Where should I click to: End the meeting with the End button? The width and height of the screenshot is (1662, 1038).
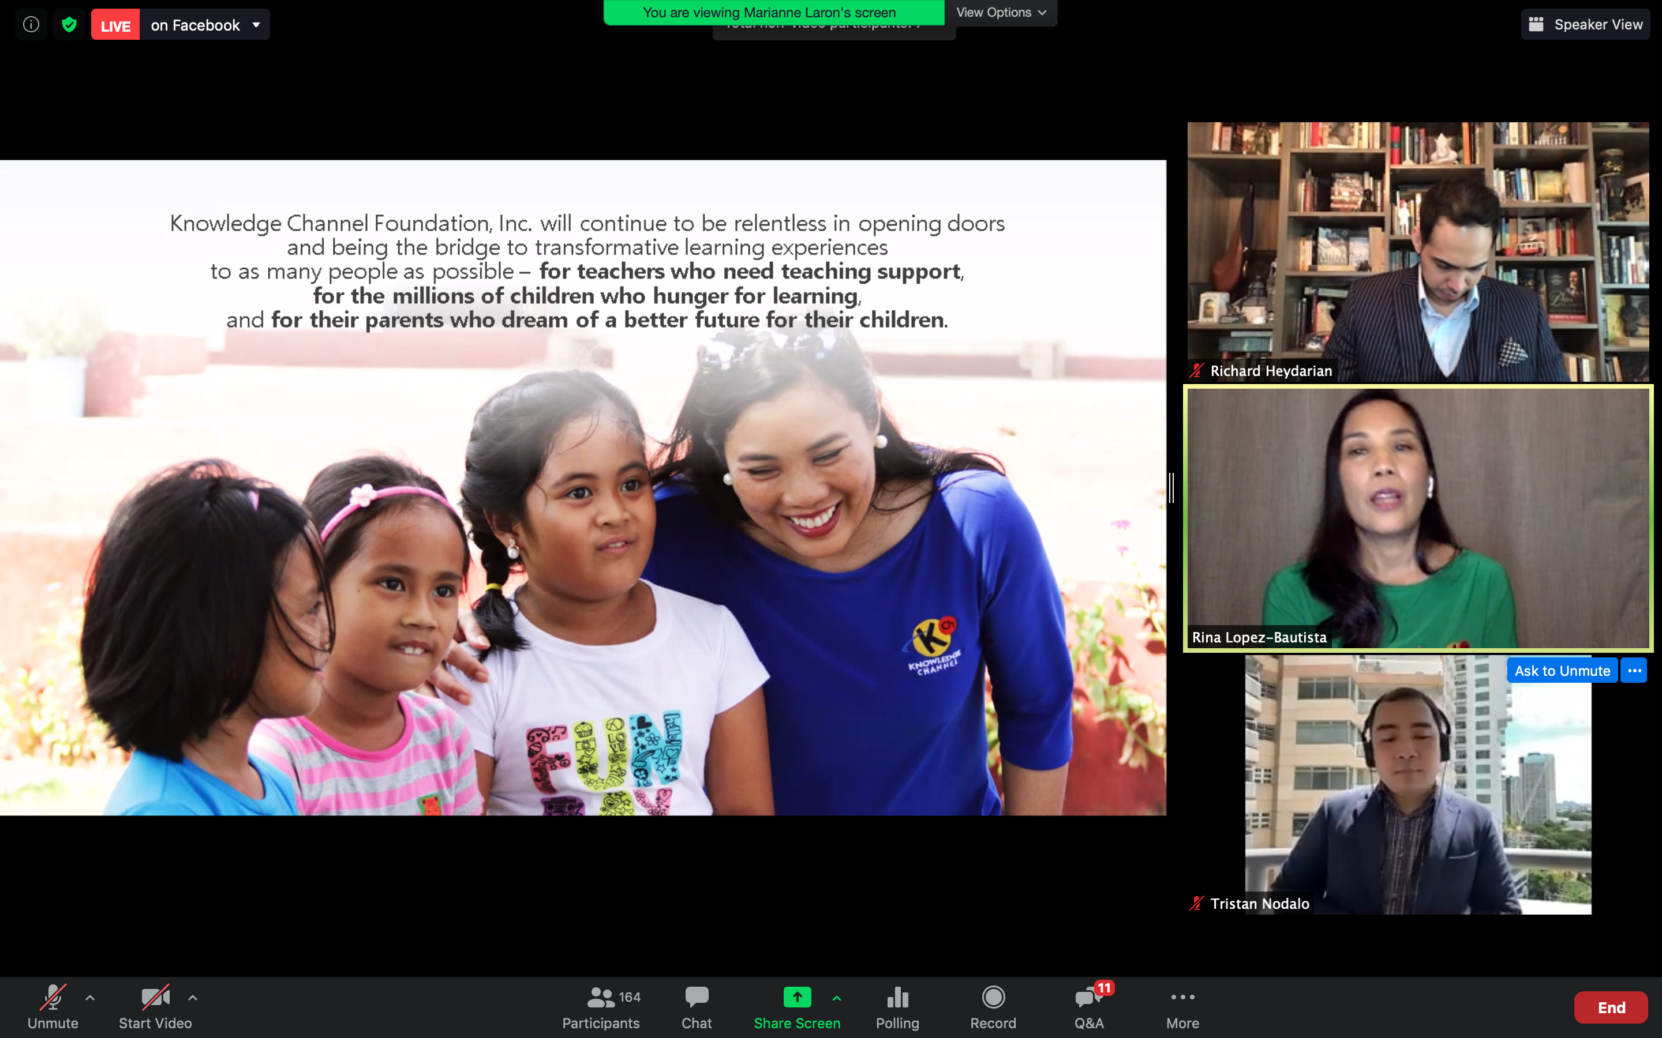click(1611, 1007)
